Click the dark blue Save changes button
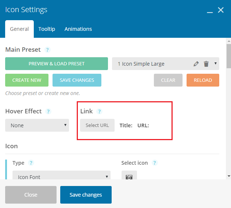 tap(86, 195)
